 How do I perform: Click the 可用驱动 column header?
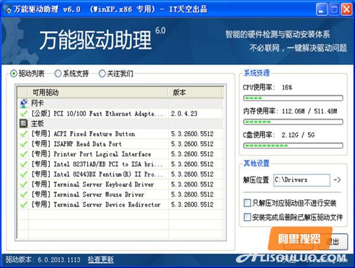(x=98, y=92)
